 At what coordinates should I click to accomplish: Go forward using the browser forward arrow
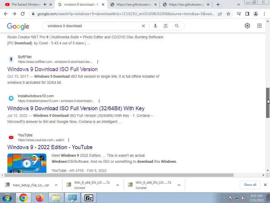tap(14, 14)
